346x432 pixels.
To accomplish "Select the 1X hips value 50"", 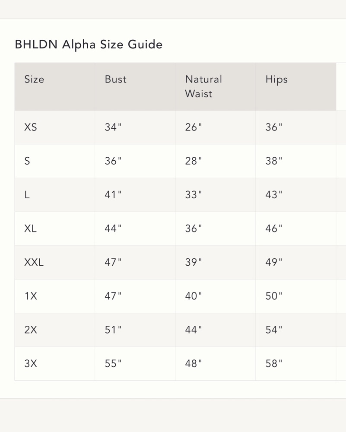I will click(x=274, y=296).
